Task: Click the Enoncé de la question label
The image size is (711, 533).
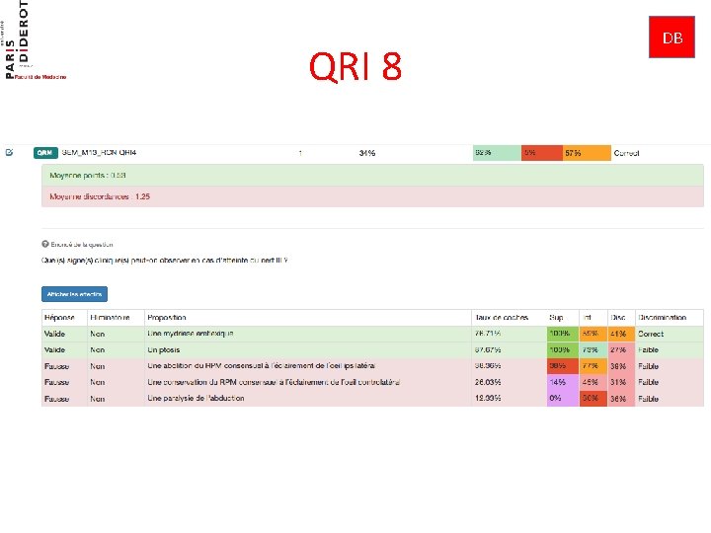Action: coord(82,245)
